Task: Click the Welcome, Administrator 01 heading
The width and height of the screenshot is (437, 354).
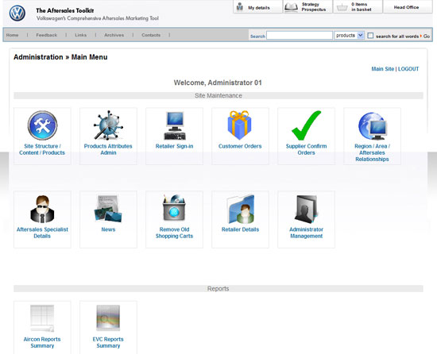Action: point(218,83)
